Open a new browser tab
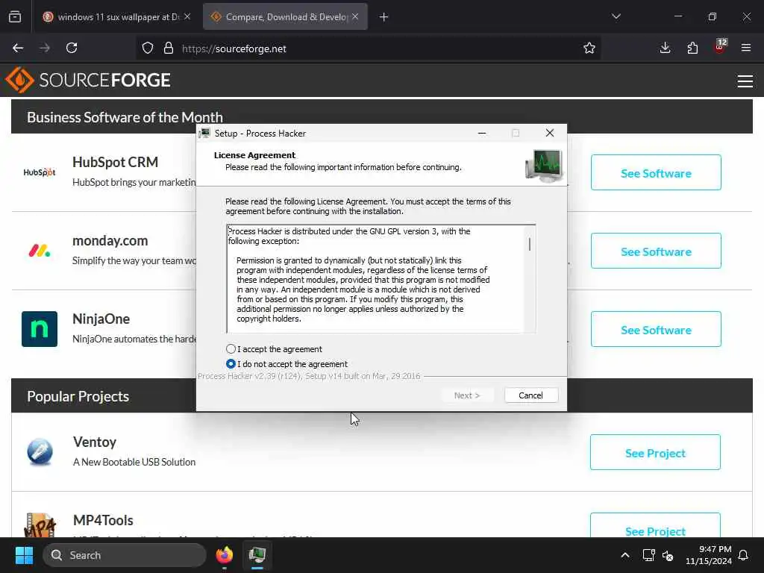The height and width of the screenshot is (573, 764). click(x=383, y=17)
